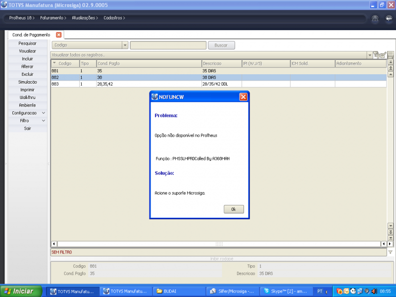Screen dimensions: 396x297
Task: Click the SEM FILTRO filter bar
Action: point(219,252)
